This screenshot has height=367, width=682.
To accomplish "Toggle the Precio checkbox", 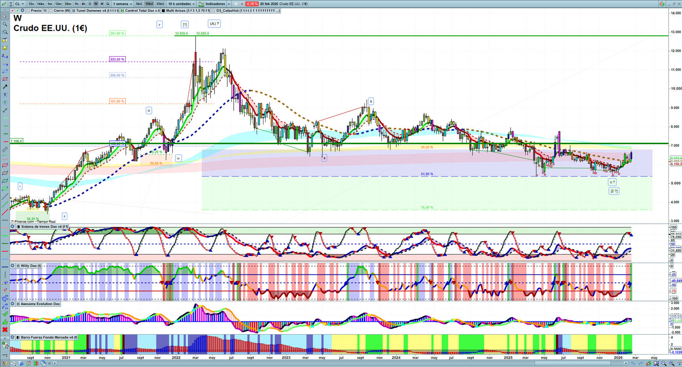I will tap(29, 11).
